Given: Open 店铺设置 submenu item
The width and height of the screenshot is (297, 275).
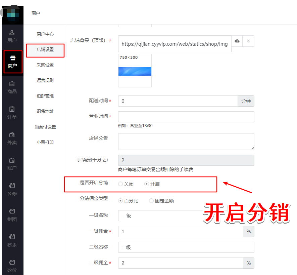Looking at the screenshot, I should click(45, 49).
